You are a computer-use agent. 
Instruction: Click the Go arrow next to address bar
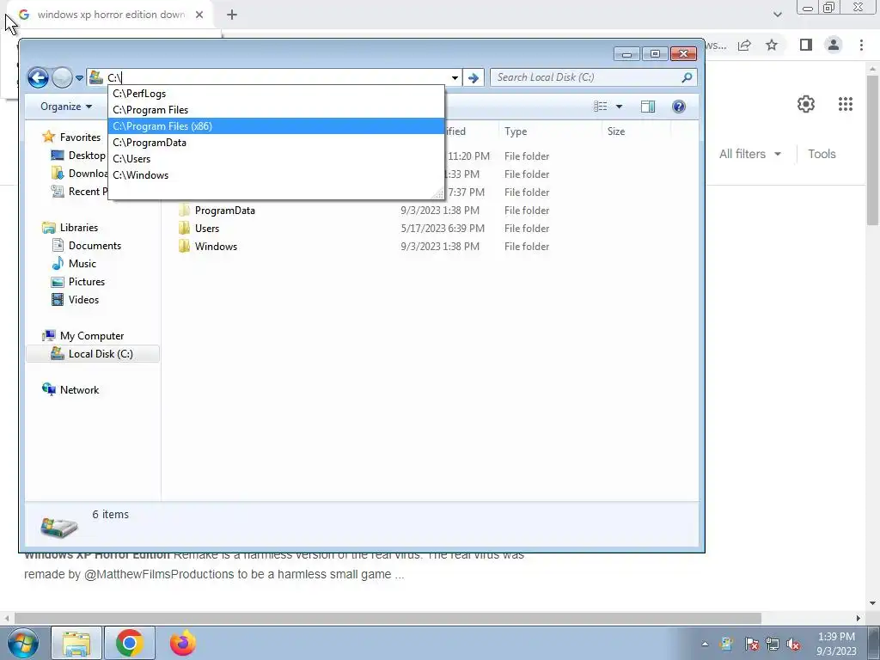[474, 78]
